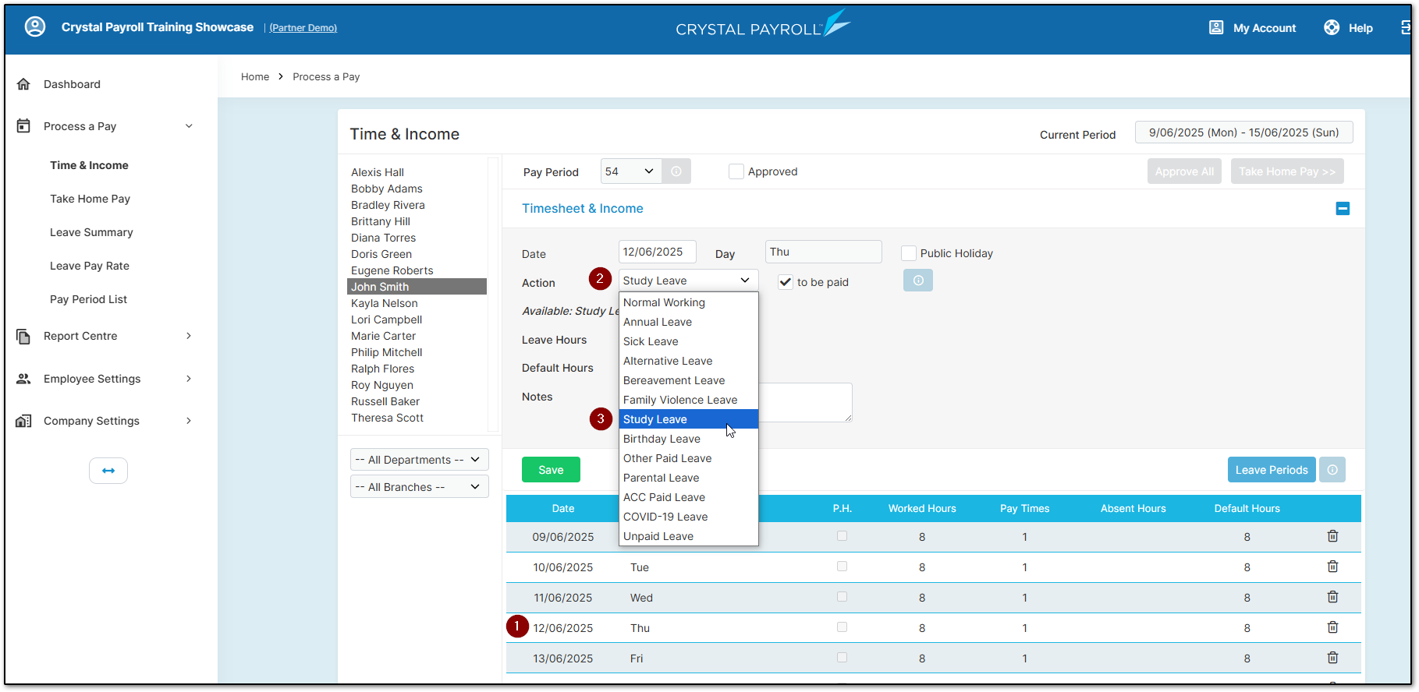Click the green Save button

point(551,470)
